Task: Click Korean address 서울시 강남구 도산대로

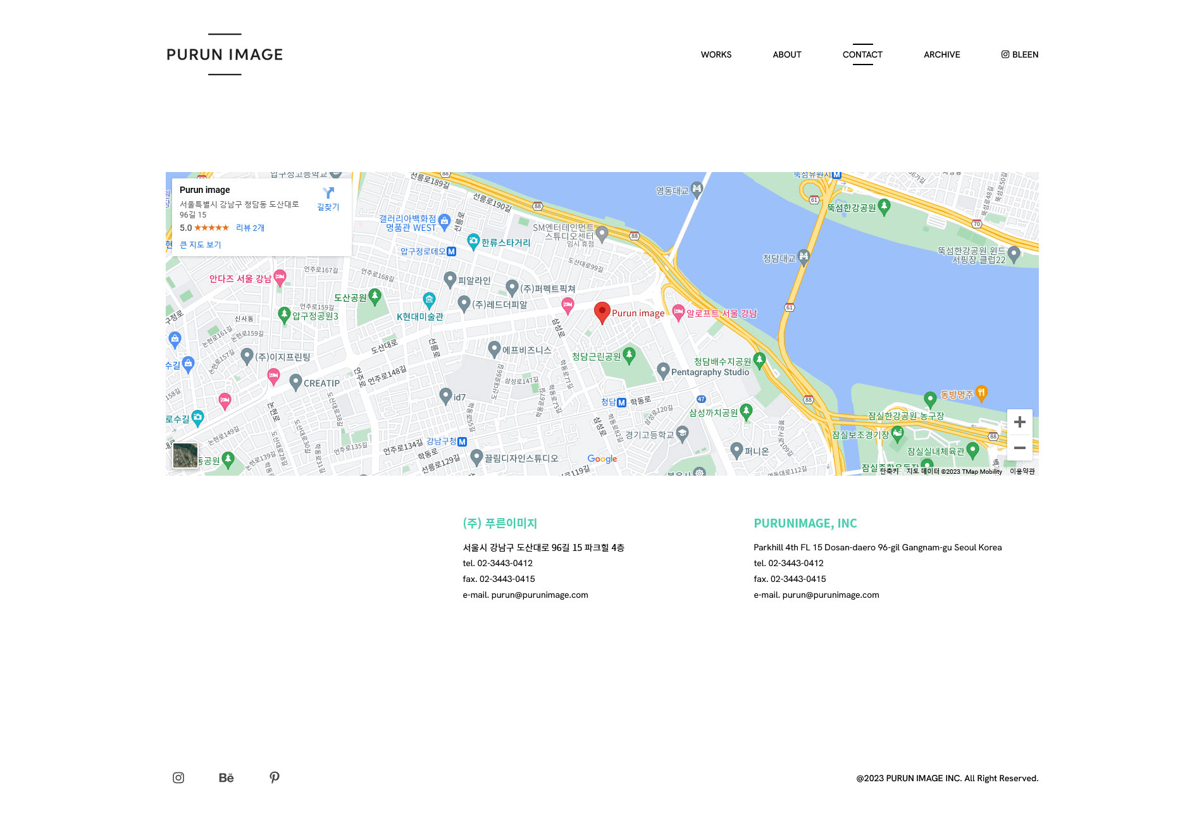Action: pos(543,547)
